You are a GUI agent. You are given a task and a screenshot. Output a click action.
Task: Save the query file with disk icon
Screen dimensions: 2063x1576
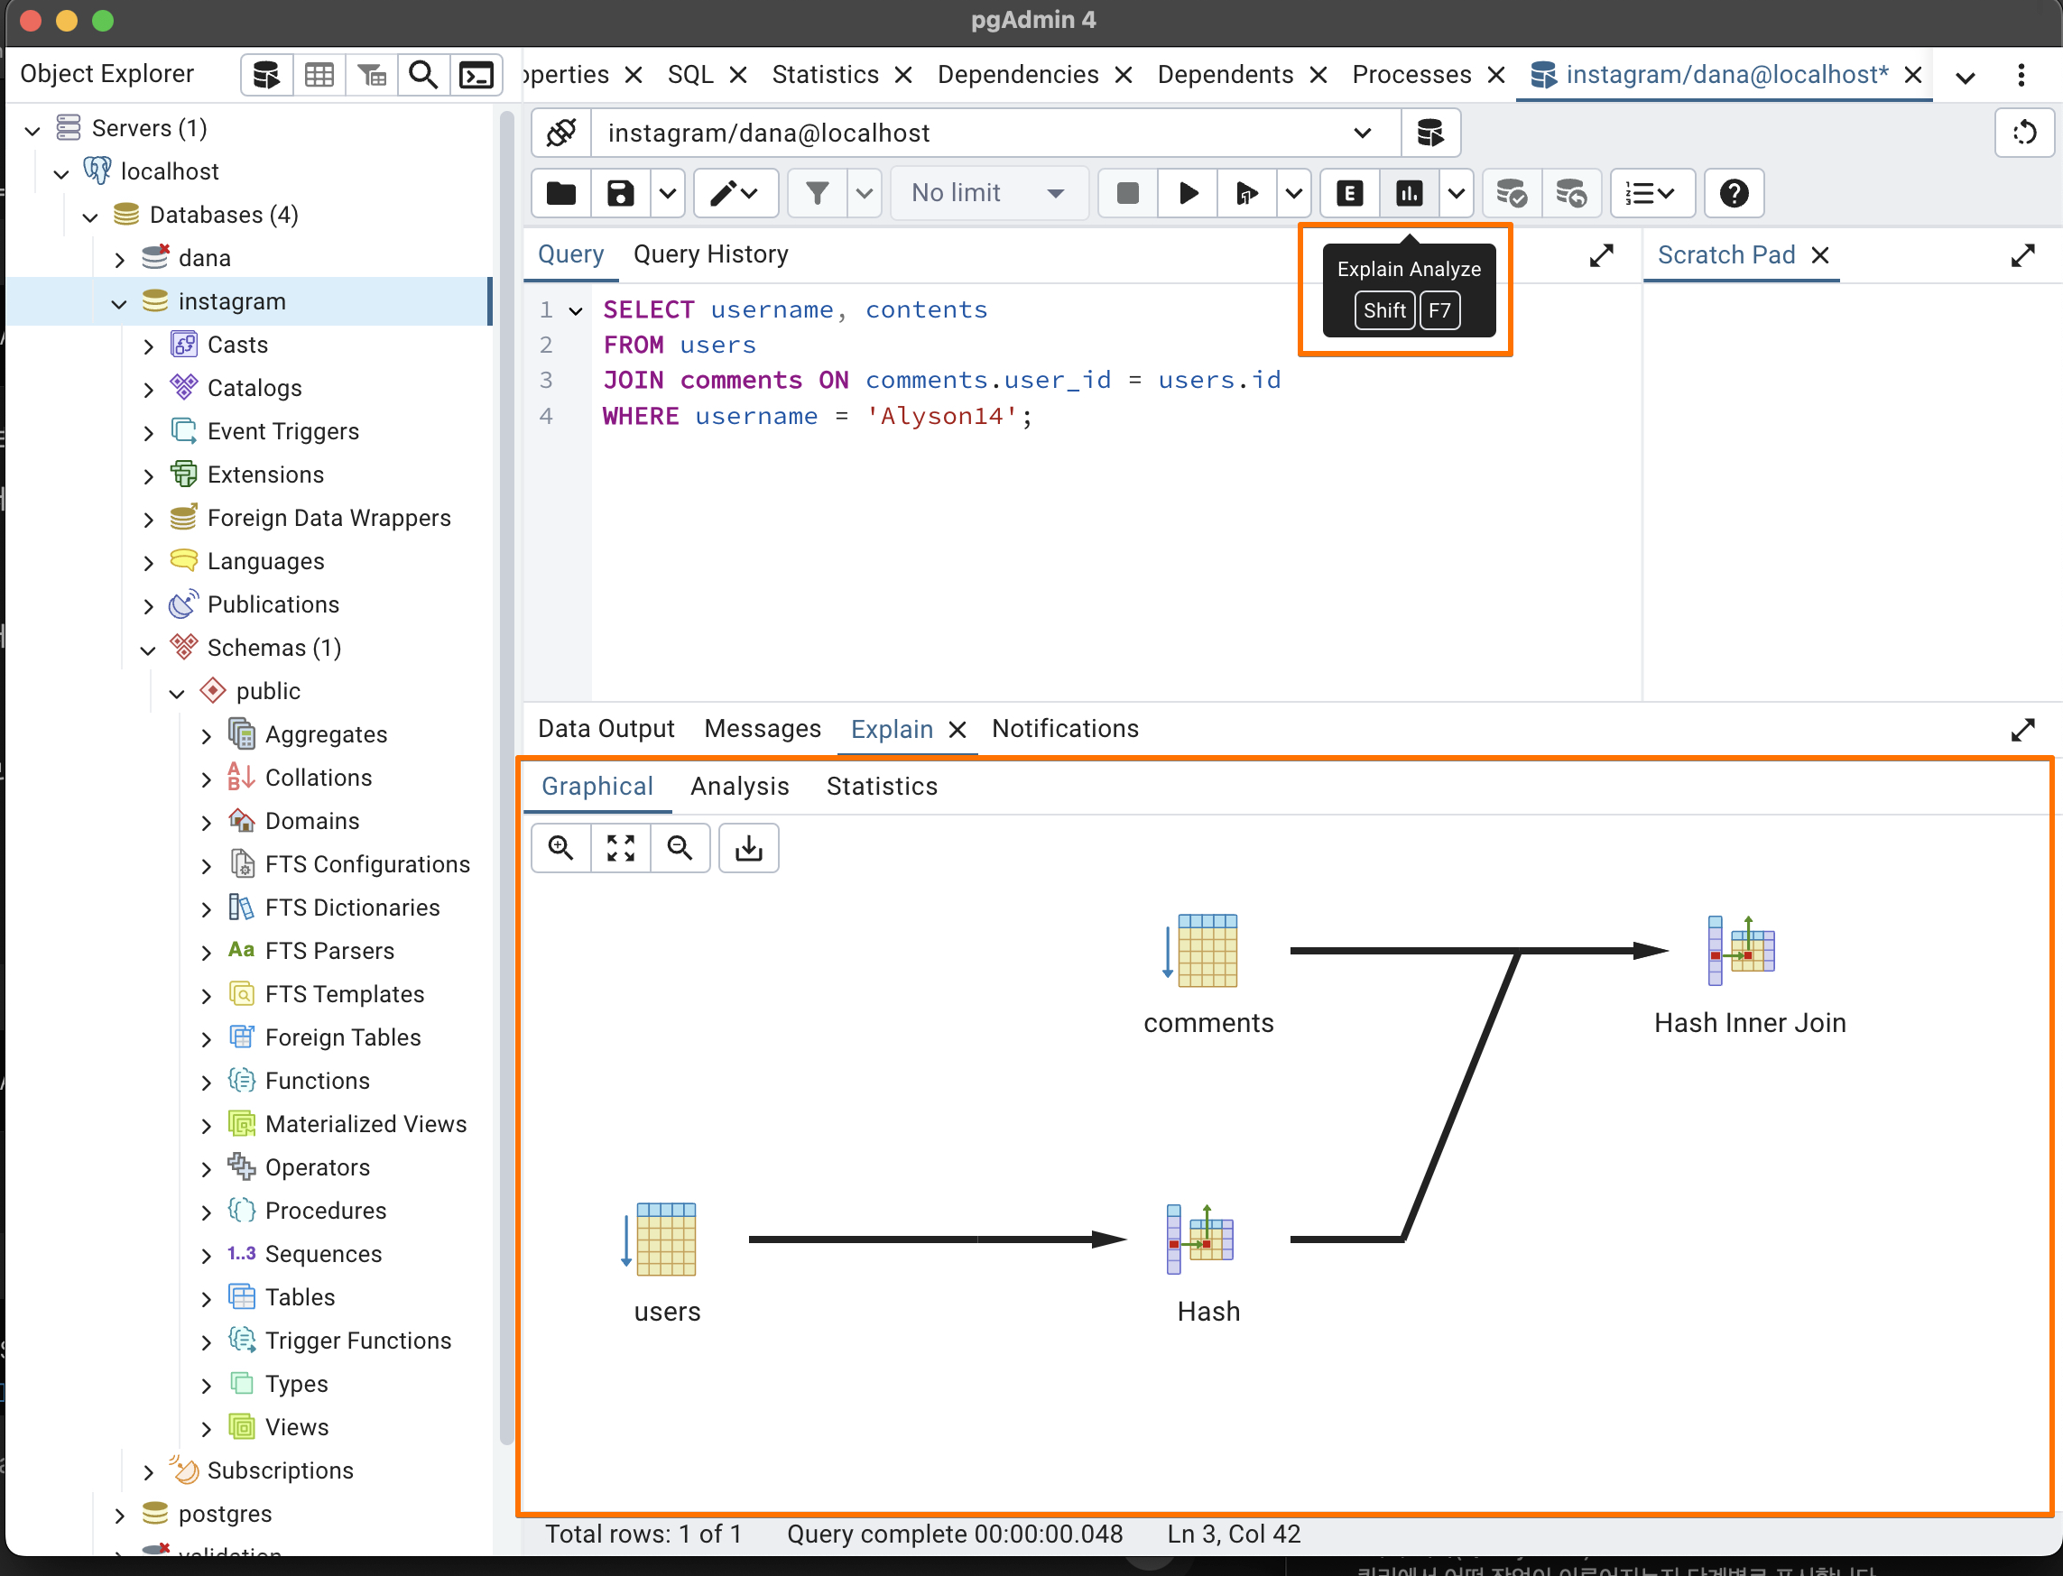point(620,193)
